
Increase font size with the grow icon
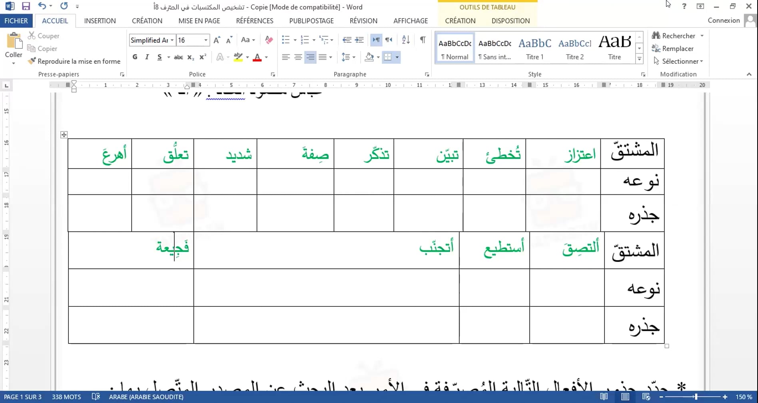[217, 40]
